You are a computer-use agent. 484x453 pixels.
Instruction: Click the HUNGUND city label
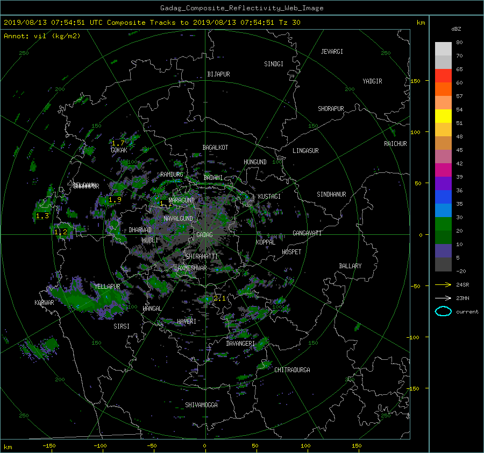(x=255, y=162)
